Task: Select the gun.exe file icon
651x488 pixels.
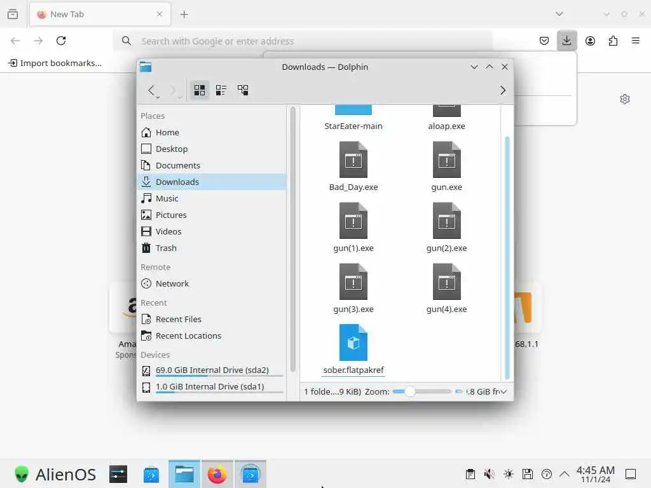Action: coord(447,159)
